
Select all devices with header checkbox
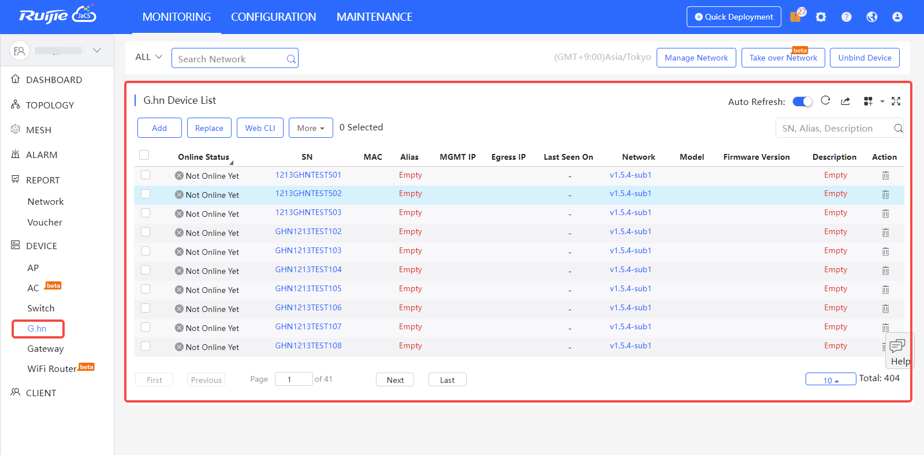pyautogui.click(x=144, y=155)
